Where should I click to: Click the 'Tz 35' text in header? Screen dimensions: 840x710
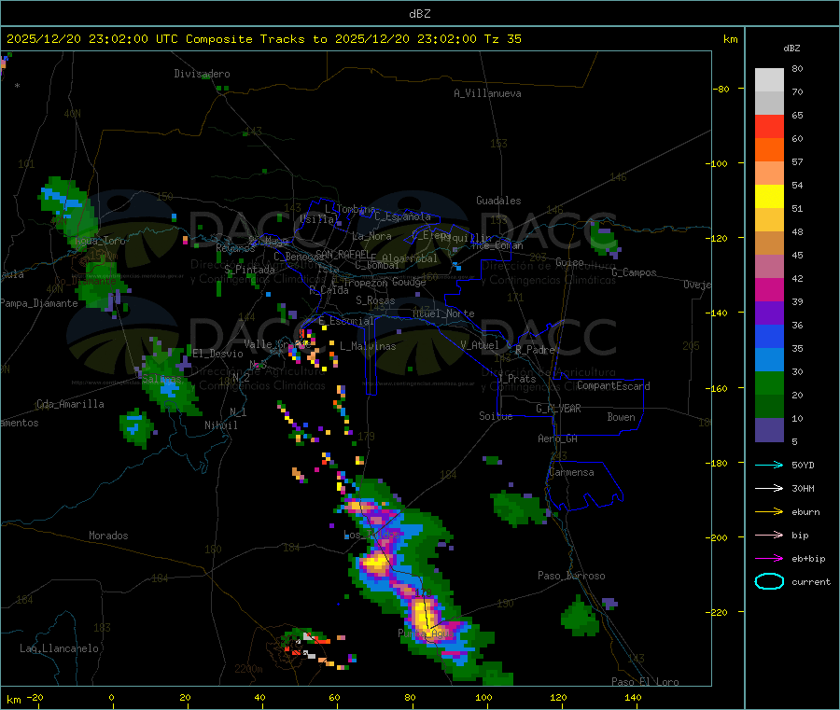pos(502,39)
